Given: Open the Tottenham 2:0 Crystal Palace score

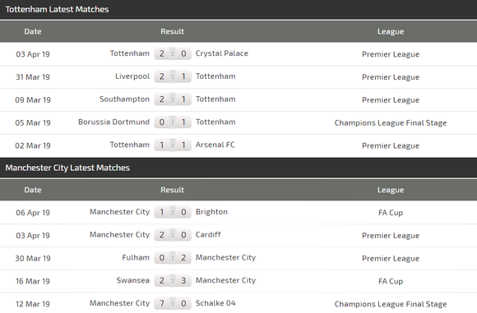Looking at the screenshot, I should [173, 53].
